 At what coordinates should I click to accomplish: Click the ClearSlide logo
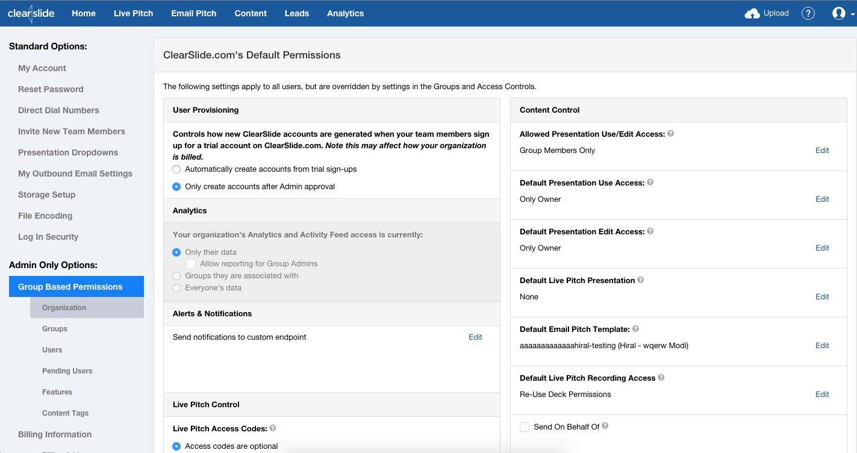coord(31,13)
